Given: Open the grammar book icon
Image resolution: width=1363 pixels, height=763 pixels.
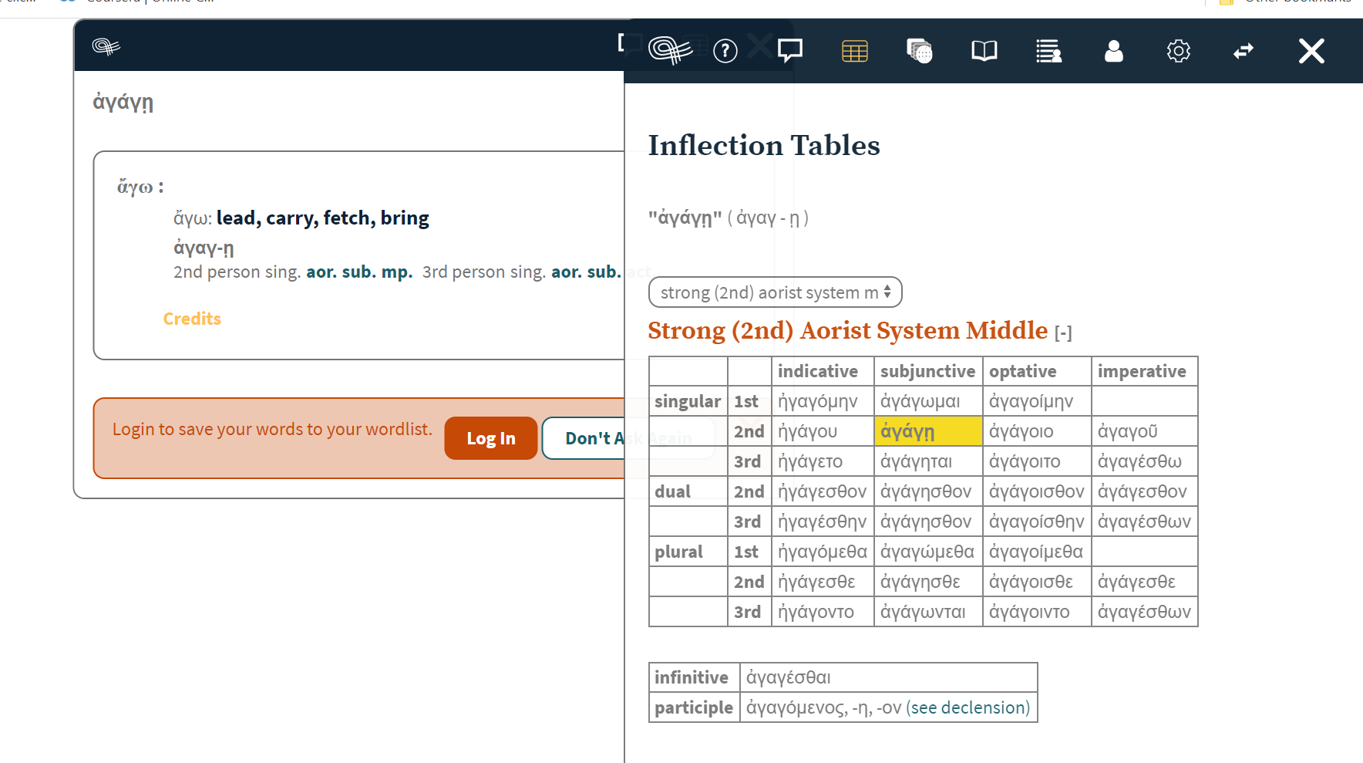Looking at the screenshot, I should (984, 51).
